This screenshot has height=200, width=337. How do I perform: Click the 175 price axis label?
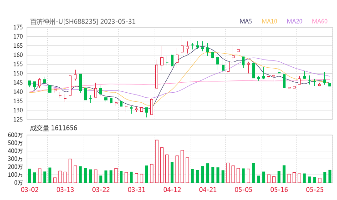[x=18, y=27]
